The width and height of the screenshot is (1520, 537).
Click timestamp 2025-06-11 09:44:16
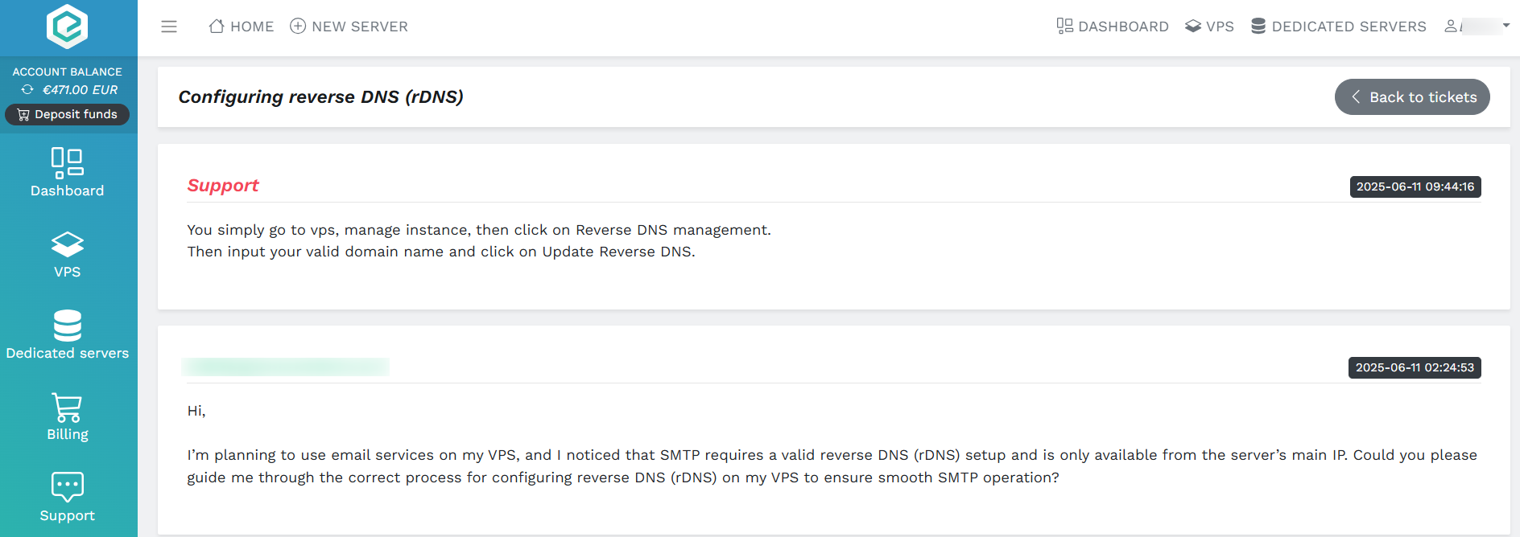[1415, 187]
